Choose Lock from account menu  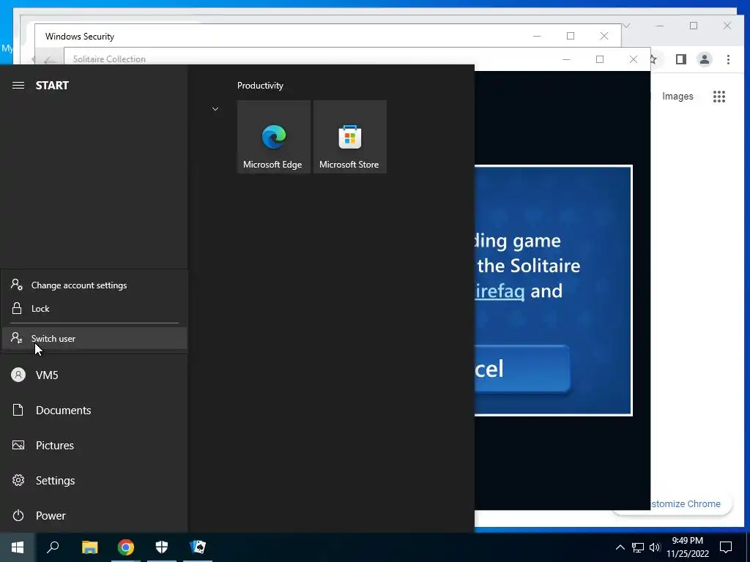point(94,309)
